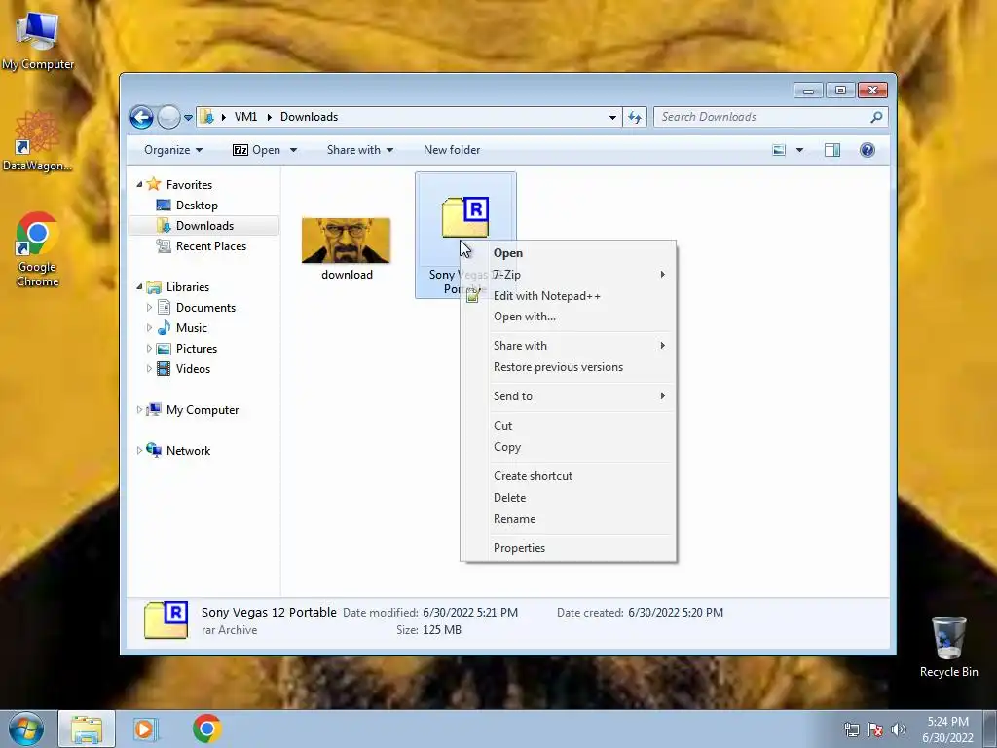The image size is (997, 748).
Task: Open Windows Media Player from taskbar
Action: tap(144, 729)
